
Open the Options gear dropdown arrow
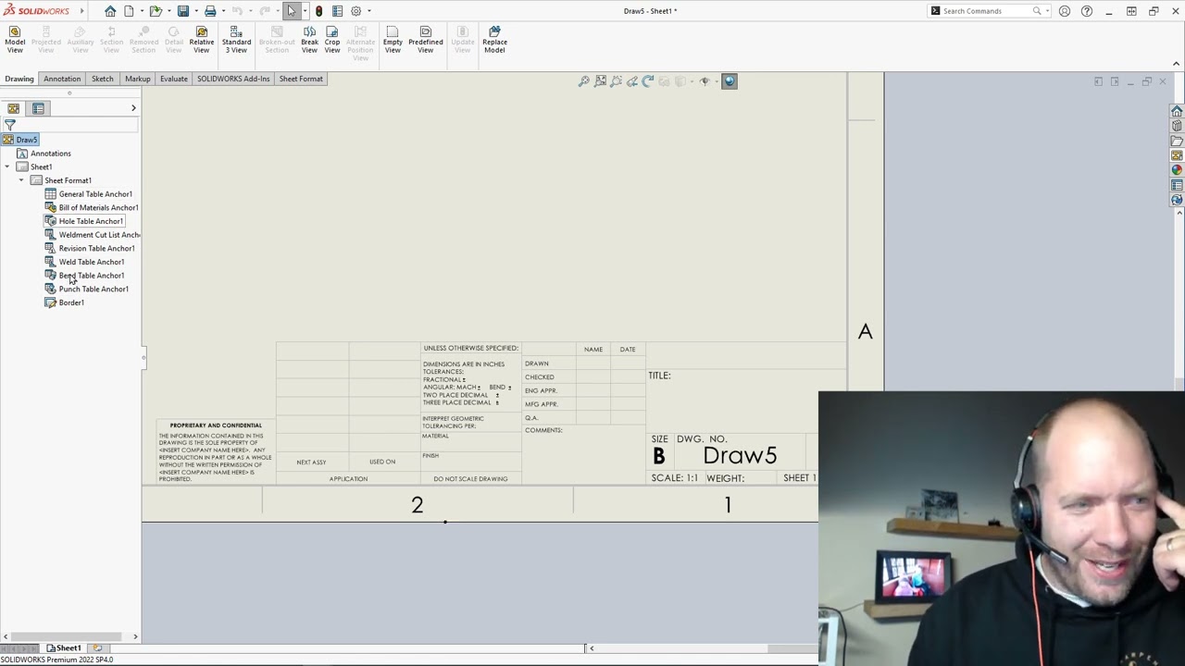pyautogui.click(x=368, y=11)
